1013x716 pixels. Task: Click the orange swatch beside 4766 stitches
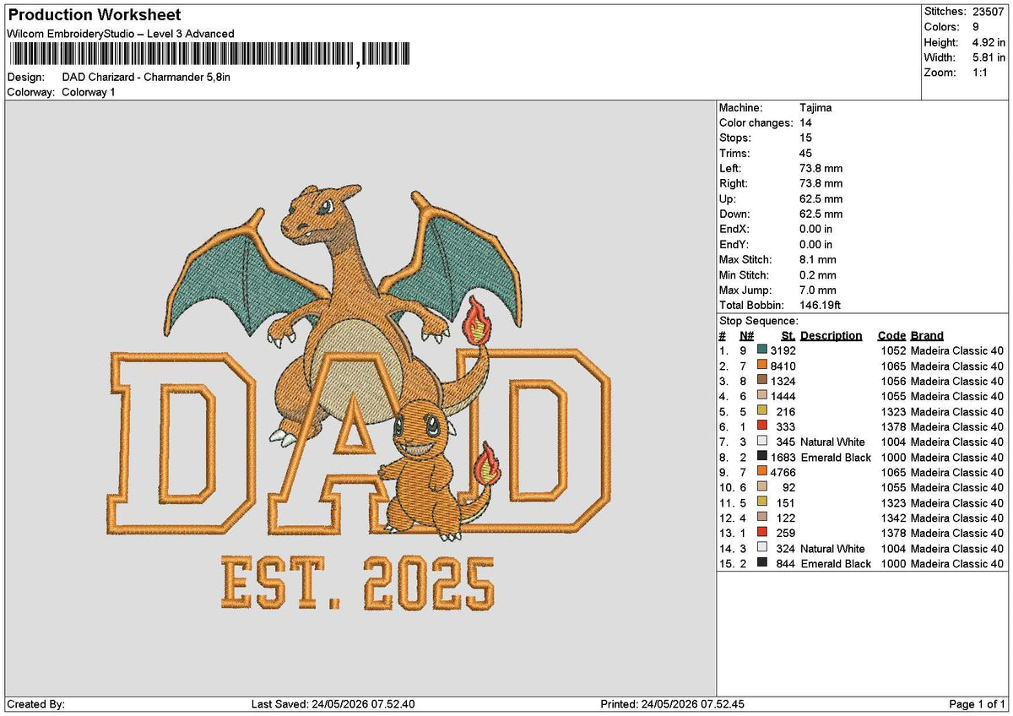coord(762,472)
